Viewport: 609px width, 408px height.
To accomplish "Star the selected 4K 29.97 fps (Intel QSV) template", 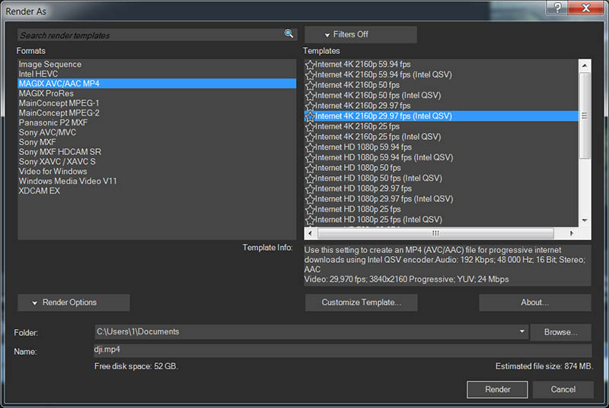I will click(x=310, y=117).
